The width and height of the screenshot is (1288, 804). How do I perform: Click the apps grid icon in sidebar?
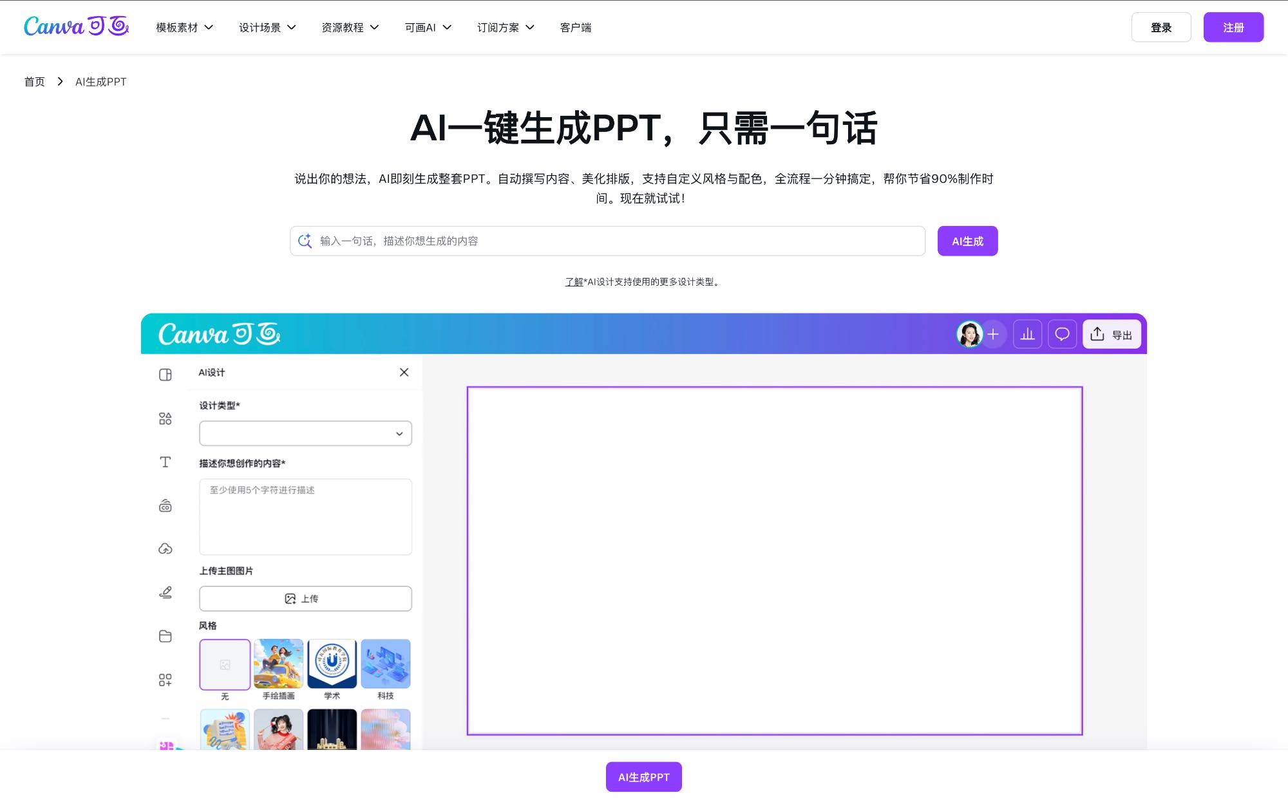pos(166,680)
